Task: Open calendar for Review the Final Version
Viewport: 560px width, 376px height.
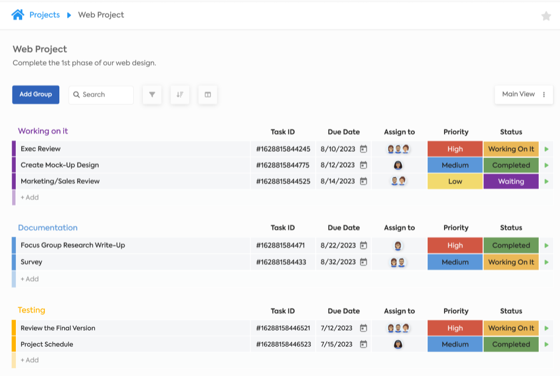Action: 363,328
